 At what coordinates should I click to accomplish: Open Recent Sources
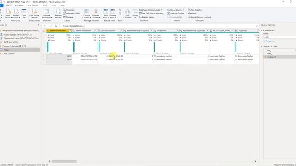click(16, 13)
